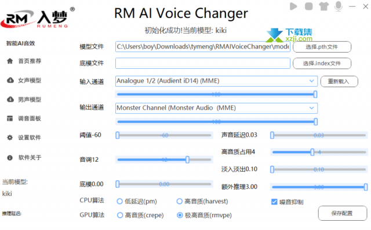
Task: Adjust the 声音延迟0.03 slider
Action: click(319, 135)
